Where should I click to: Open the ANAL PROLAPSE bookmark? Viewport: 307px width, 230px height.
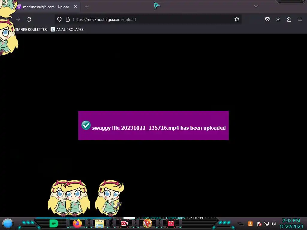click(x=67, y=30)
